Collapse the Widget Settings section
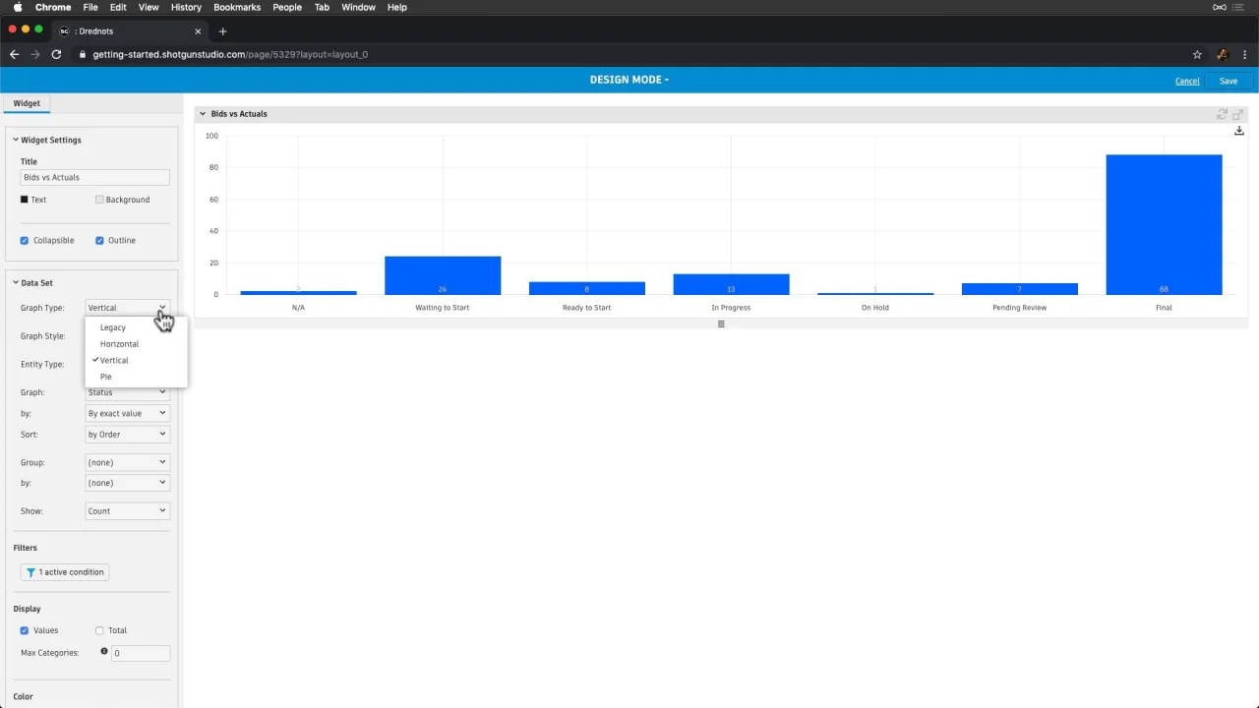This screenshot has width=1259, height=708. point(16,140)
